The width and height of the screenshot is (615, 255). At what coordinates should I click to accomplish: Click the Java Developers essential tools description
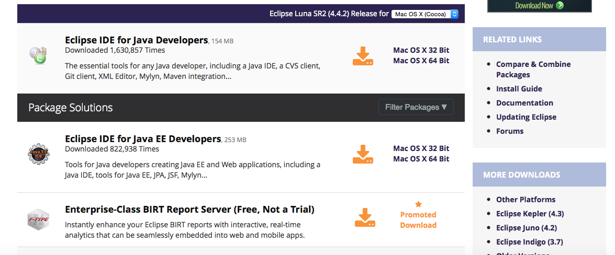pyautogui.click(x=193, y=71)
